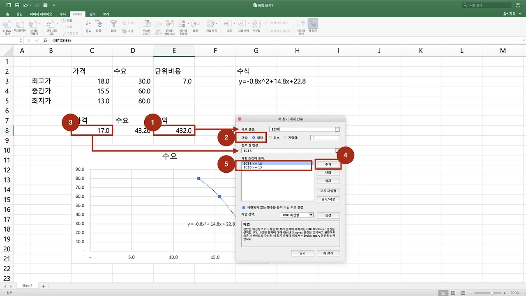Switch to the 검토 tab
The width and height of the screenshot is (526, 296).
(92, 14)
